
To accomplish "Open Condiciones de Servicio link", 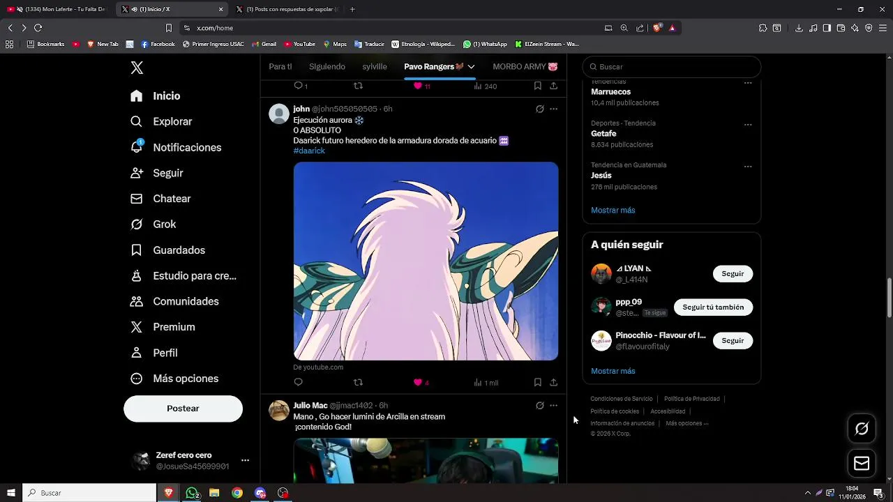I will 622,399.
